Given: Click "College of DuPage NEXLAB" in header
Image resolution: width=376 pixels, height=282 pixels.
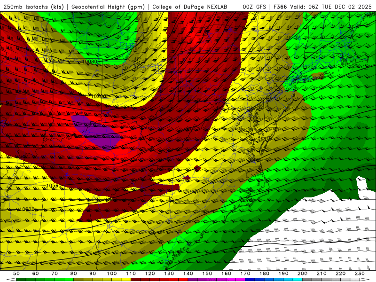Looking at the screenshot, I should (x=190, y=7).
